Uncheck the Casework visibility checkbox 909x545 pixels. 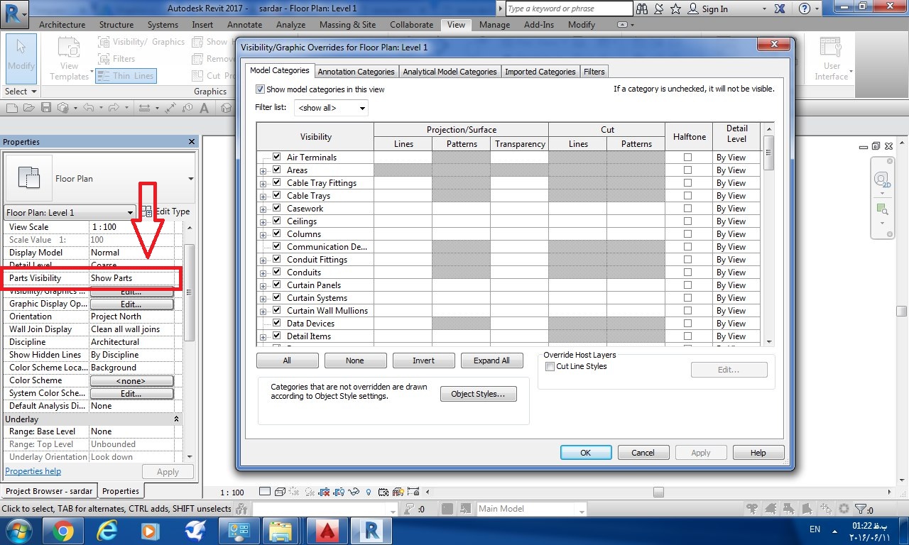tap(276, 208)
